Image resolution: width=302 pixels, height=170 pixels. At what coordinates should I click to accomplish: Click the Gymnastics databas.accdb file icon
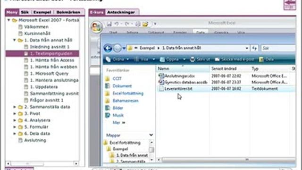161,82
